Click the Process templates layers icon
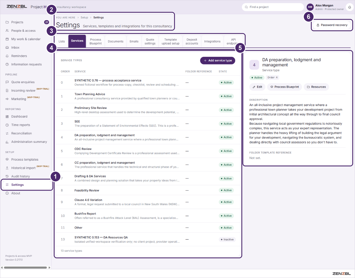355x278 pixels. (7, 160)
